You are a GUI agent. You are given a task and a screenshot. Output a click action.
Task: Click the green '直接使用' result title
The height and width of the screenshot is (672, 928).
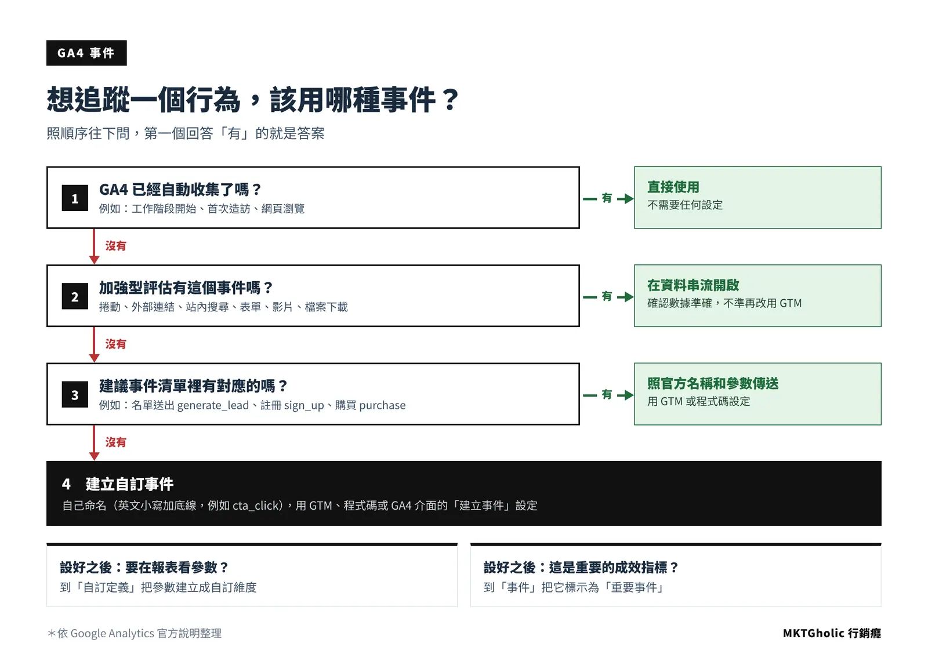click(673, 187)
